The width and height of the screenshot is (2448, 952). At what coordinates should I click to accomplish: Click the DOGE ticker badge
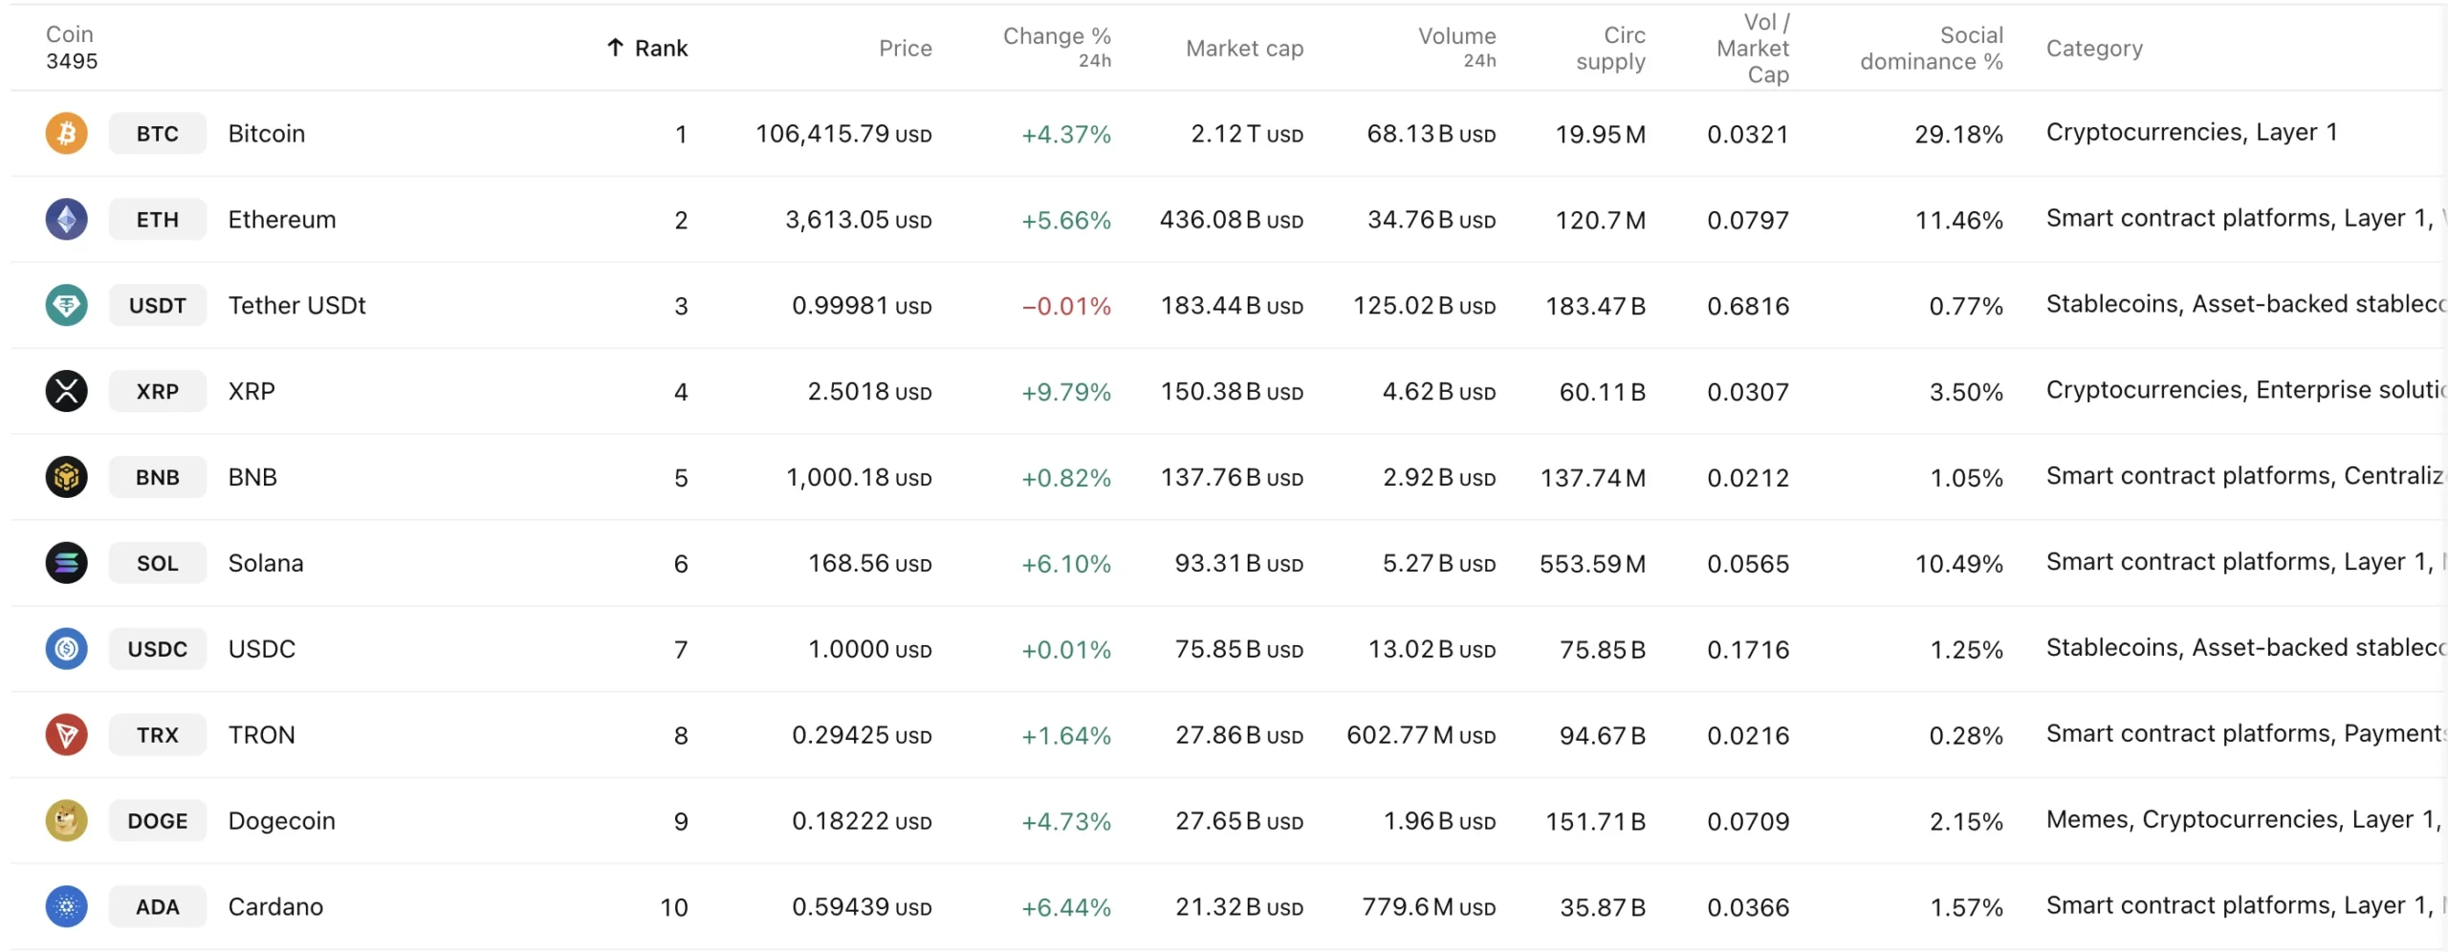pos(157,821)
